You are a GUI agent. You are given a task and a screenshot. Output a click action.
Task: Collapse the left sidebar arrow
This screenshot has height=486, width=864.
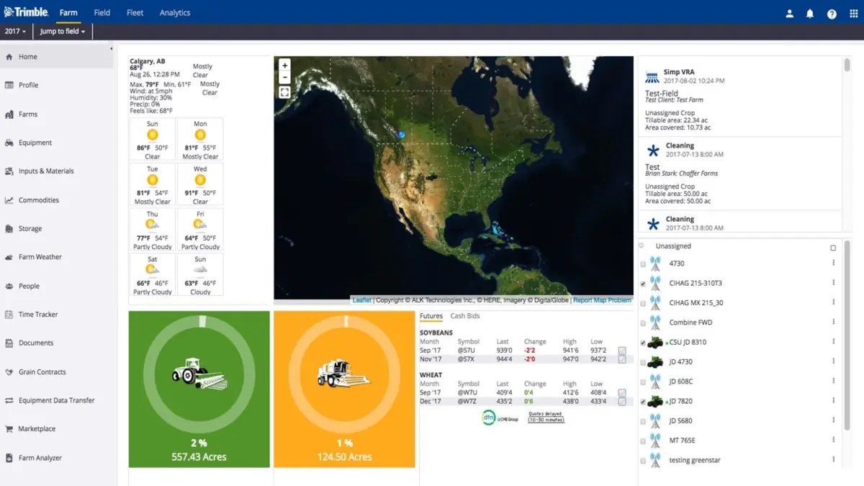point(111,48)
